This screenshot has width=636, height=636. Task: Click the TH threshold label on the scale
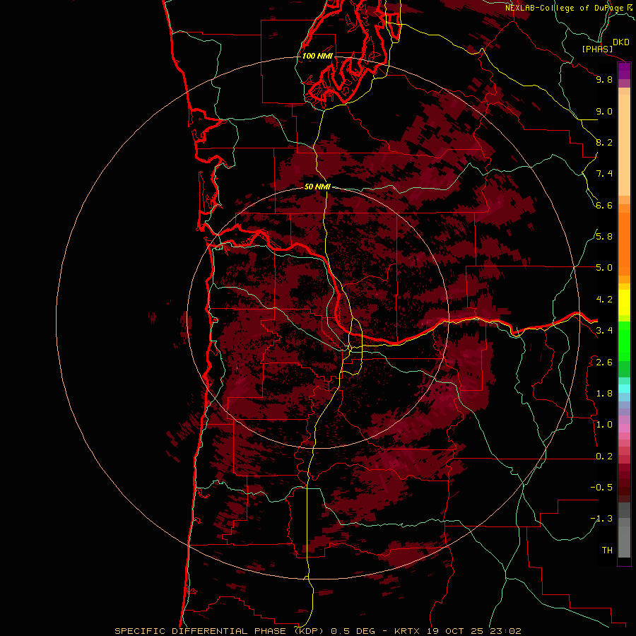point(607,550)
